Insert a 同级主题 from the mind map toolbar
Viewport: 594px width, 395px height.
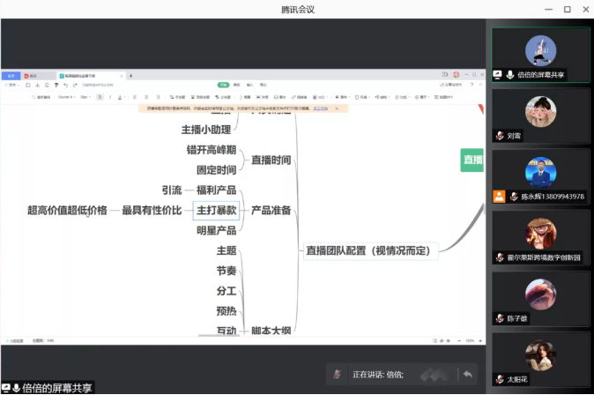coord(200,97)
